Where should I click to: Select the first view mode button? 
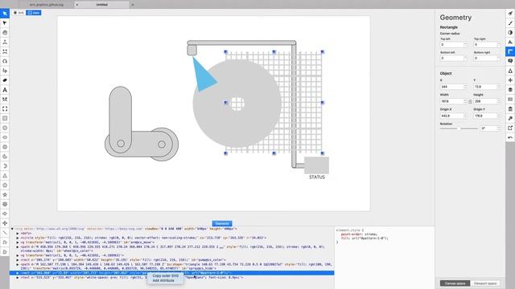[x=19, y=13]
